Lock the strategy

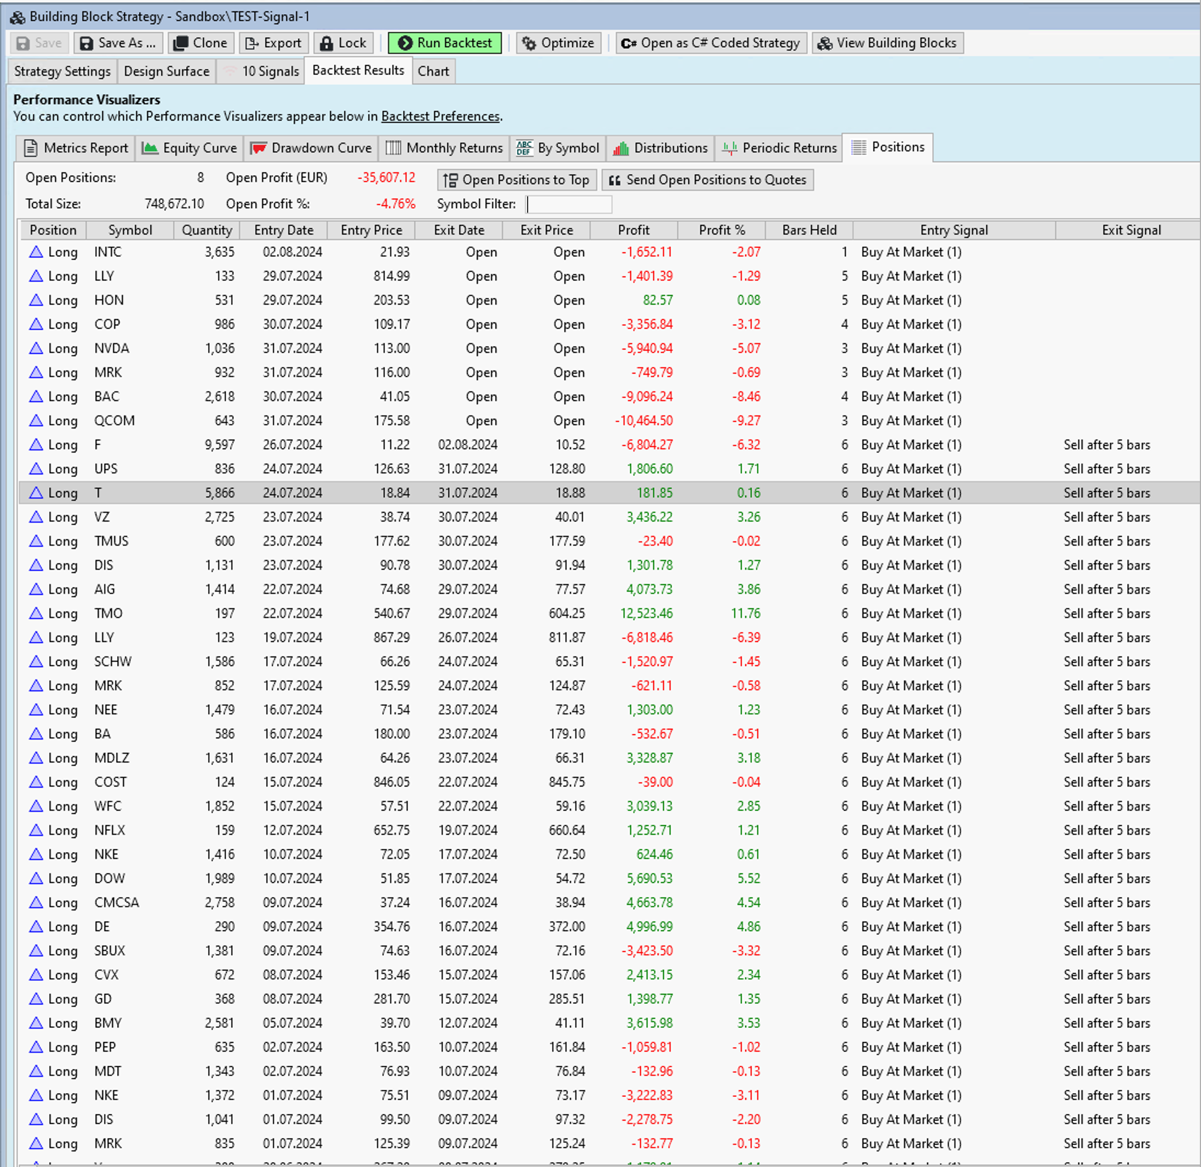(x=344, y=43)
